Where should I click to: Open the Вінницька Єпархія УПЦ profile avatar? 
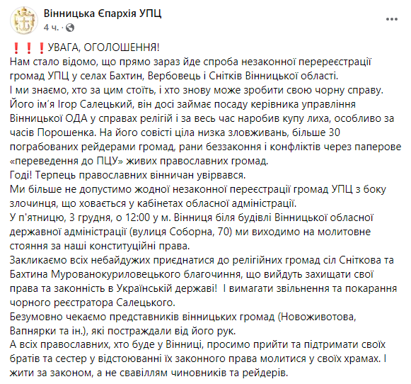tap(24, 21)
